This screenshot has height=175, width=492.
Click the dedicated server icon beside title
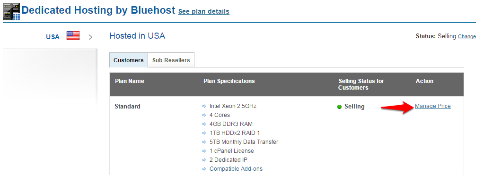click(x=11, y=12)
